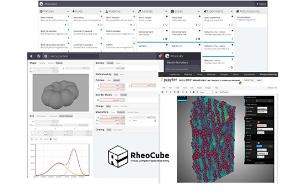Screen dimensions: 308x193
Task: Stop the kernel with the square icon
Action: [x=194, y=92]
